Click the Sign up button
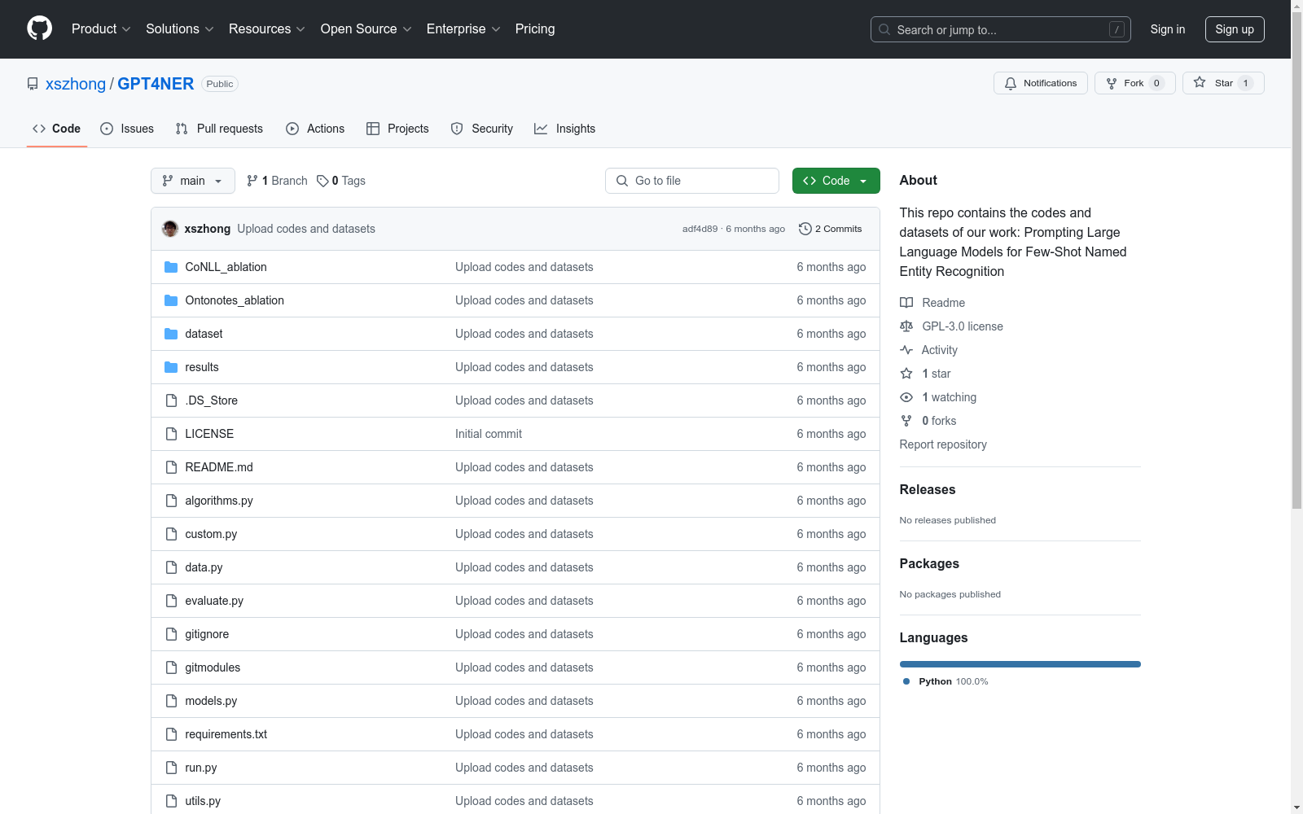The width and height of the screenshot is (1303, 814). tap(1235, 29)
